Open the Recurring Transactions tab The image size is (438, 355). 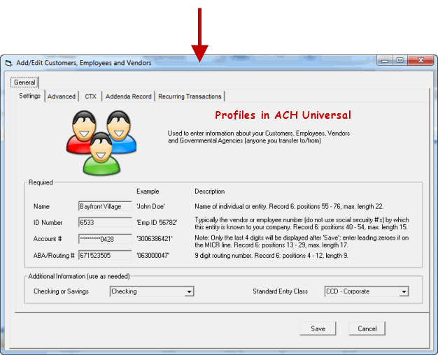point(190,96)
